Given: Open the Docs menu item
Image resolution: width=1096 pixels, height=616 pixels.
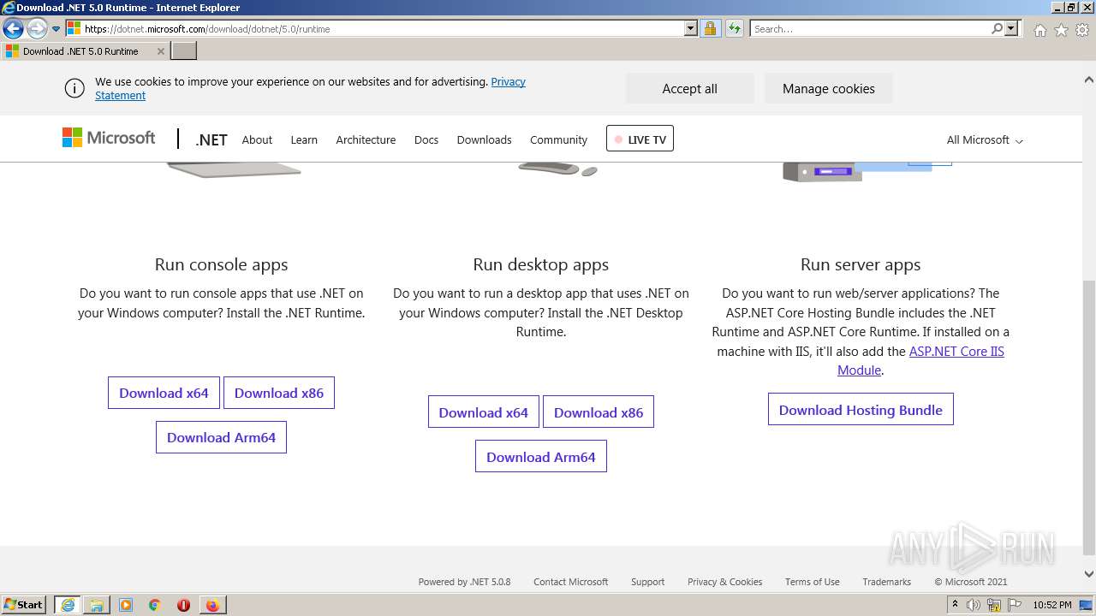Looking at the screenshot, I should 426,139.
